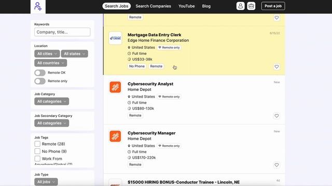The width and height of the screenshot is (332, 186).
Task: Click Full time on Cybersecurity Analyst listing
Action: click(x=139, y=102)
